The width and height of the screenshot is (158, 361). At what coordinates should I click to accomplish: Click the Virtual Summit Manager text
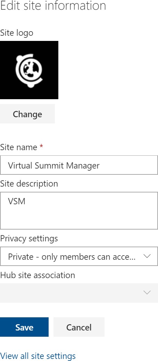pyautogui.click(x=54, y=165)
